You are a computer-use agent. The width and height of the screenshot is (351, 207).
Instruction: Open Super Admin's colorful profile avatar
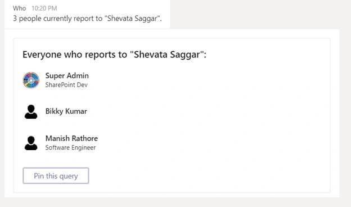pos(31,80)
